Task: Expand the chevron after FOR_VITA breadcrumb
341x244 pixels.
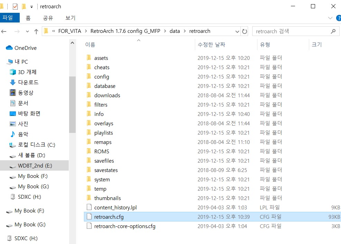Action: [x=86, y=31]
